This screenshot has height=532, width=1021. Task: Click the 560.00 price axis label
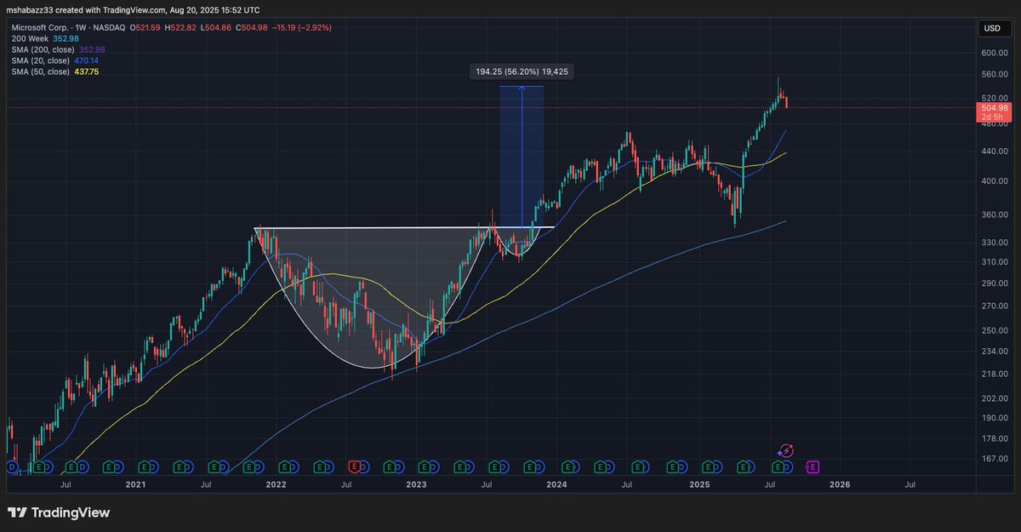(994, 75)
